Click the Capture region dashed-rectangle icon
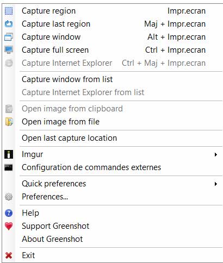The image size is (223, 263). click(9, 11)
